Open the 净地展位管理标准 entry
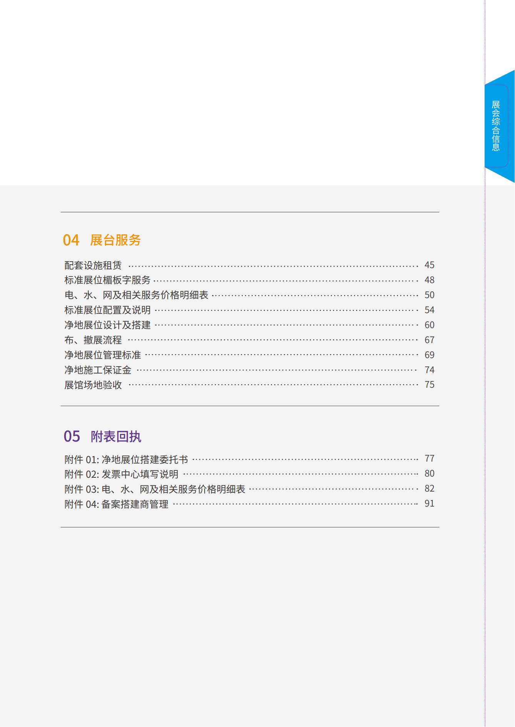Image resolution: width=515 pixels, height=727 pixels. click(x=103, y=355)
